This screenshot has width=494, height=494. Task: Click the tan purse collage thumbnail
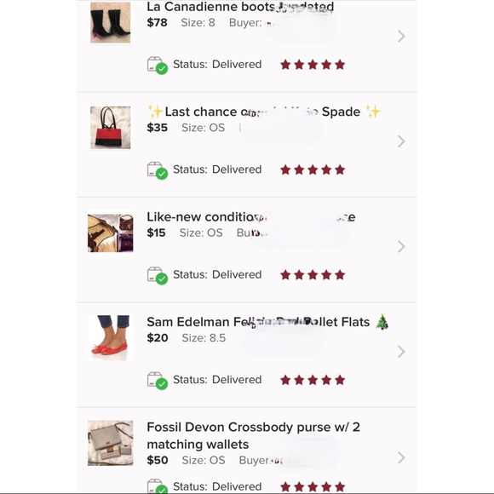coord(110,233)
